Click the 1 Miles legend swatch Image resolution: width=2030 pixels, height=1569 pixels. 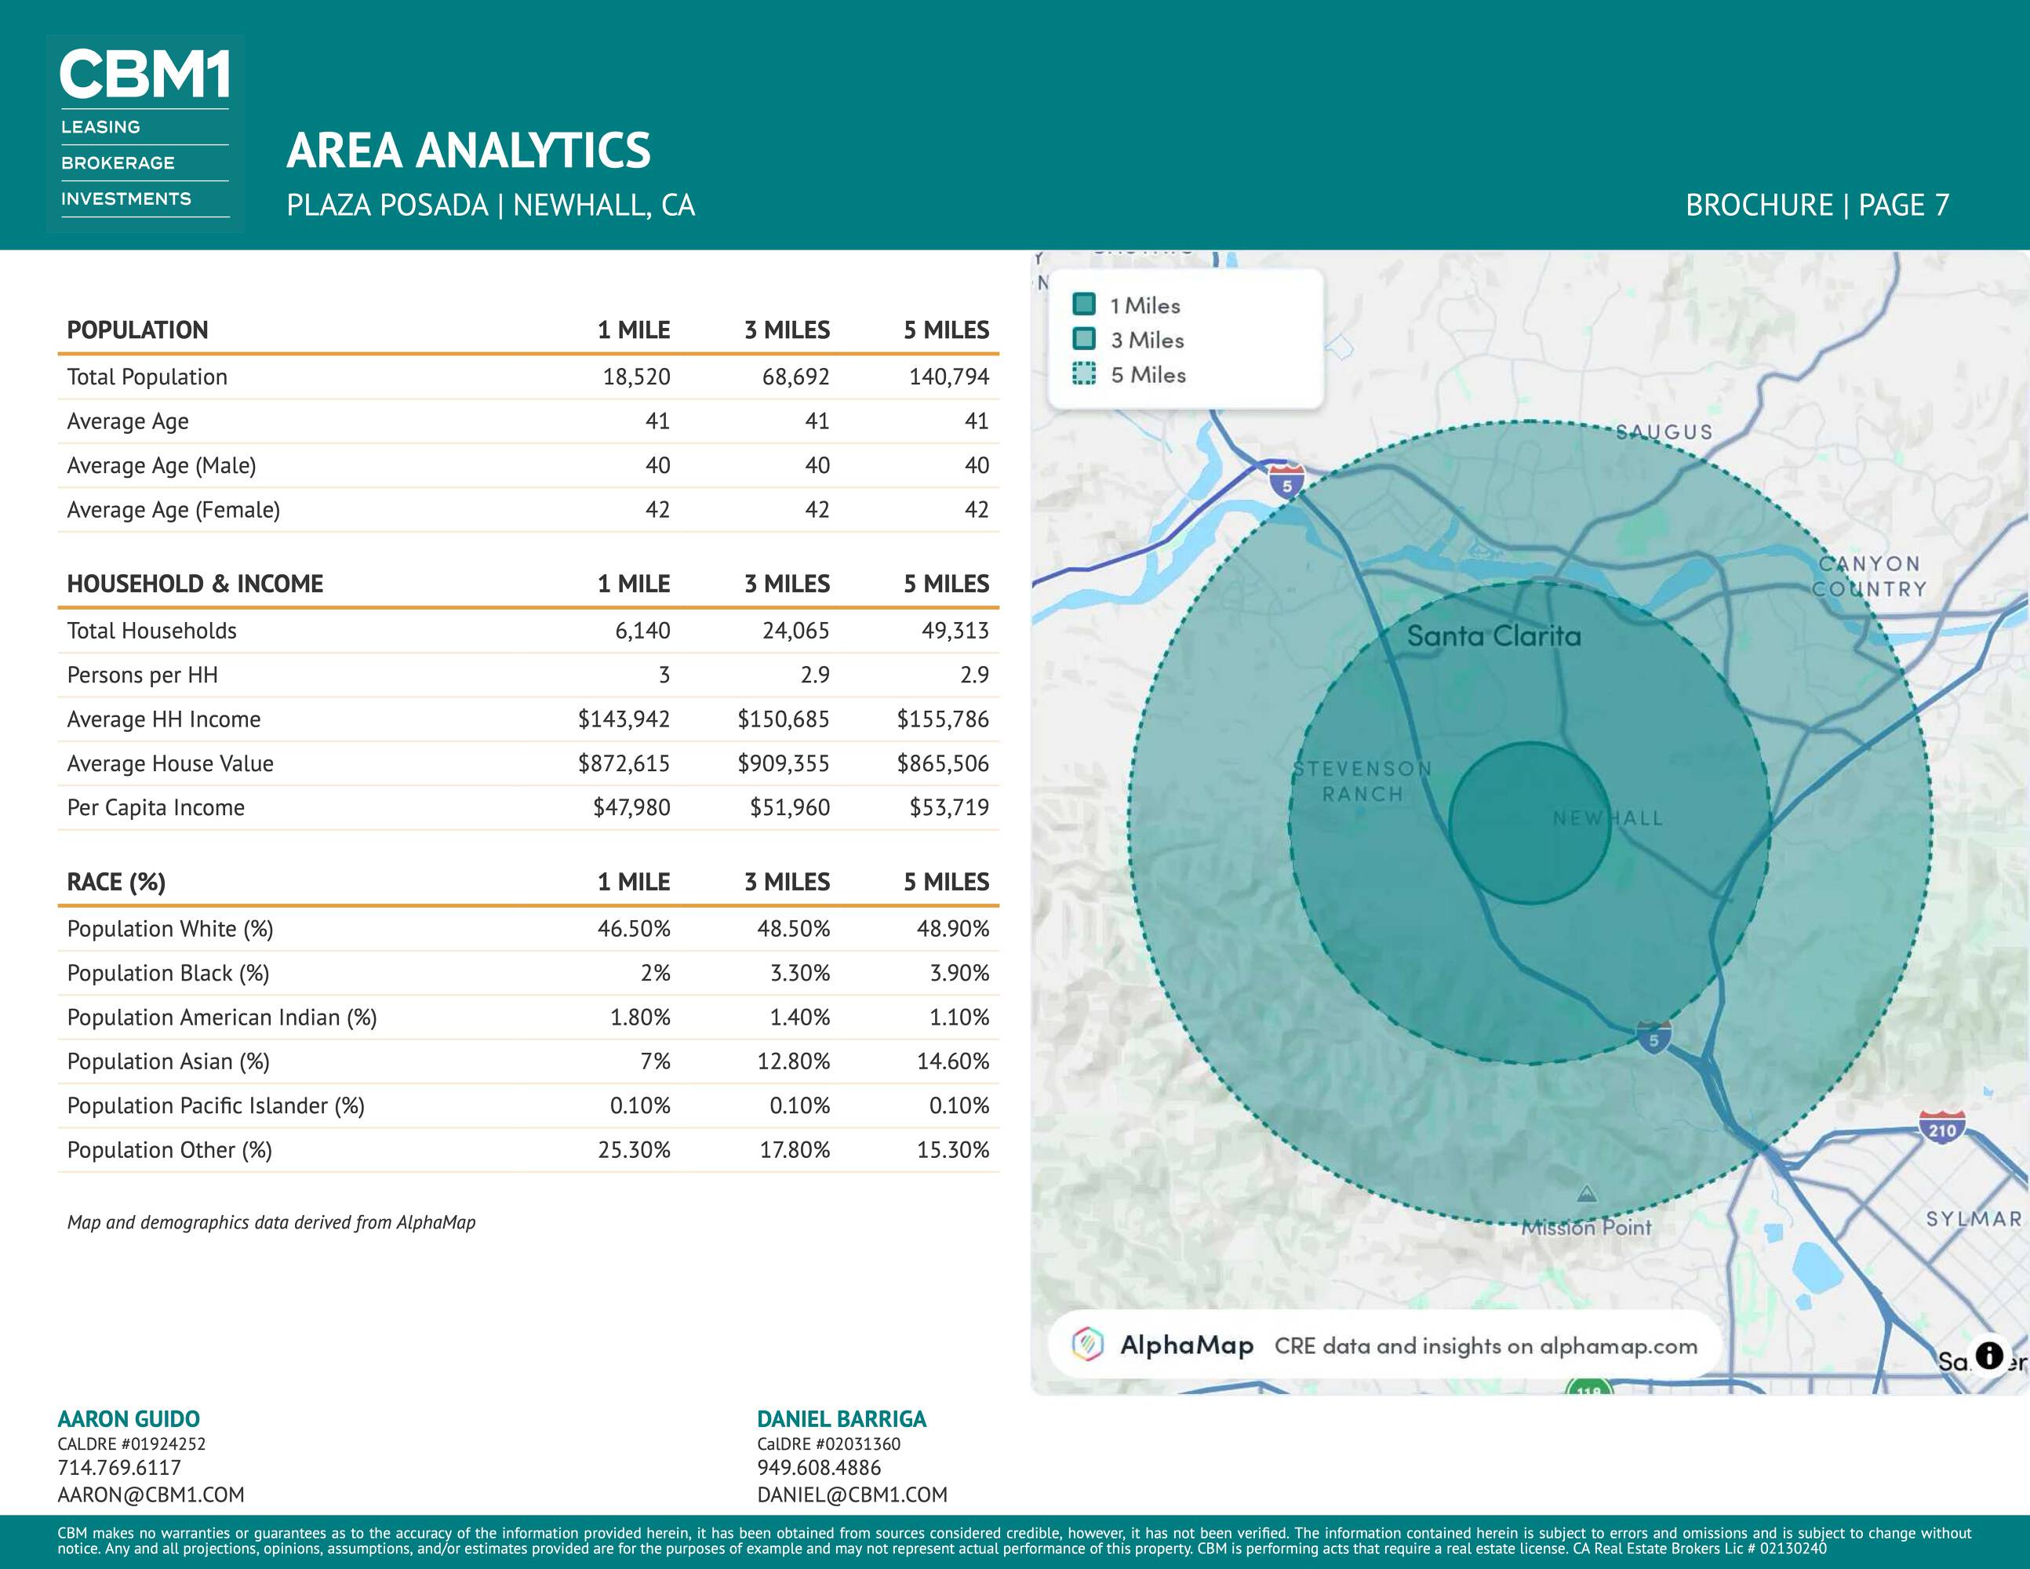(x=1084, y=304)
